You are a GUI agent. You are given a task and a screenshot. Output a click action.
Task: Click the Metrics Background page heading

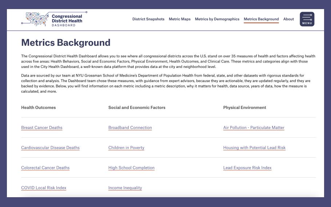(x=66, y=43)
